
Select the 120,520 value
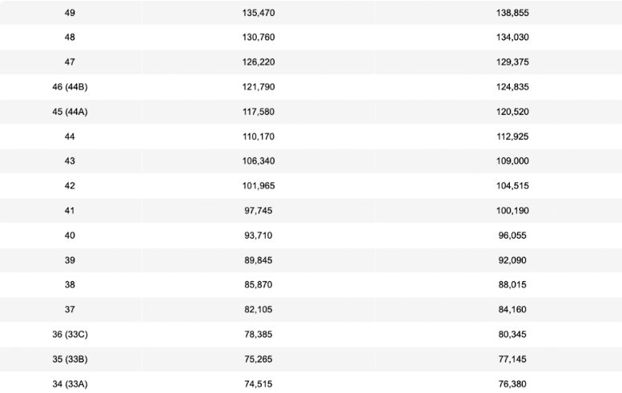click(x=512, y=112)
